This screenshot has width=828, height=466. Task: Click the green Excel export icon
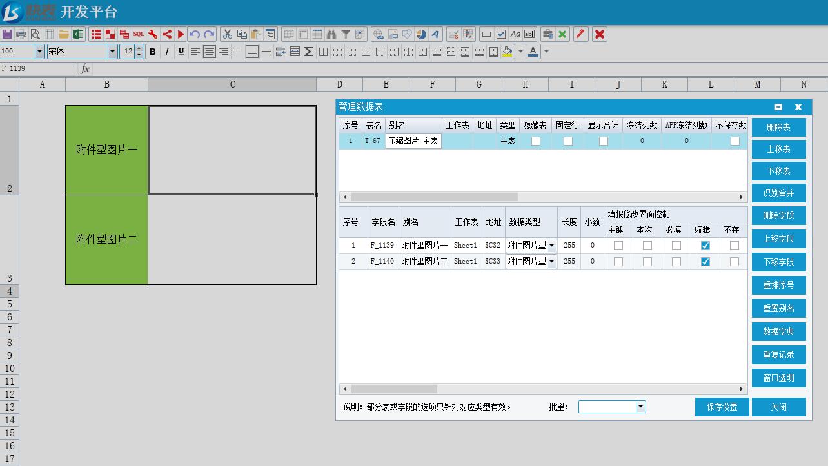pos(78,34)
